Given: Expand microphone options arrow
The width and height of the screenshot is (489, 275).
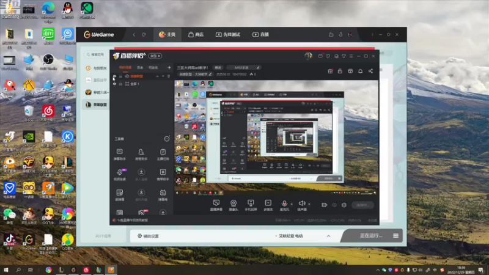Looking at the screenshot, I should click(292, 204).
